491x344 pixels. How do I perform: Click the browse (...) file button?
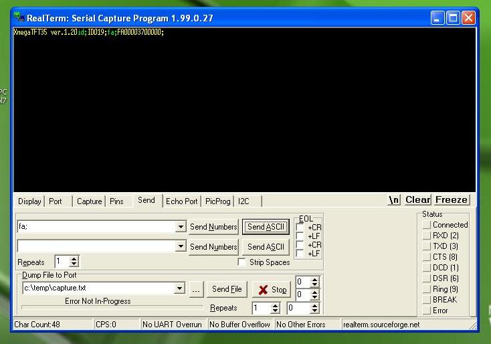(195, 289)
